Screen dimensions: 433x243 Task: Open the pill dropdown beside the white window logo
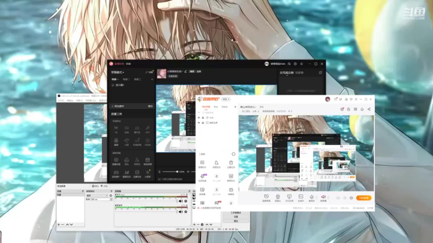pyautogui.click(x=226, y=99)
